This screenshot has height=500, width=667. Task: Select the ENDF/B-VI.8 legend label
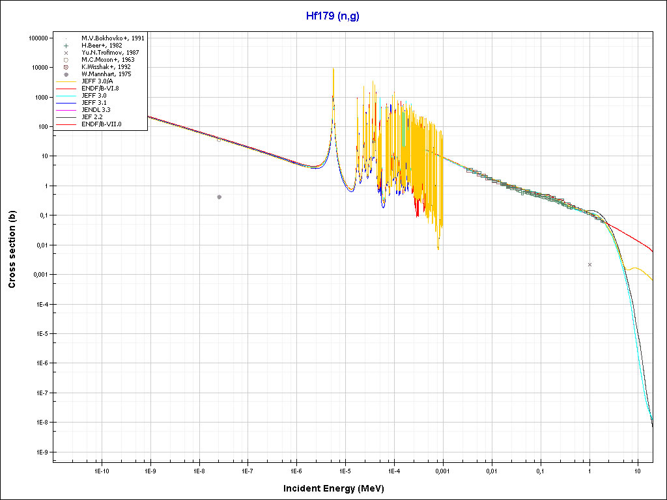coord(100,89)
